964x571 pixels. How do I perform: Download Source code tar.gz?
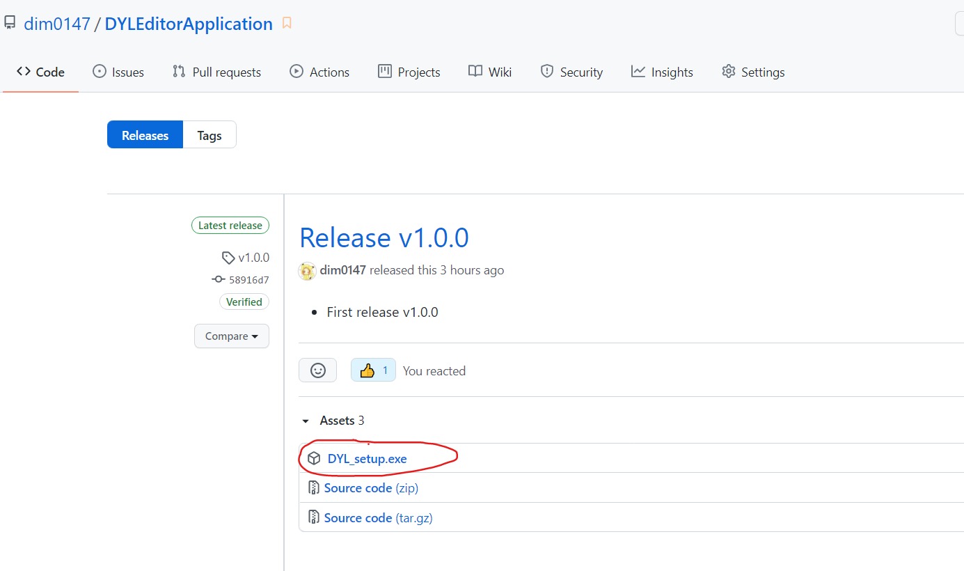379,518
